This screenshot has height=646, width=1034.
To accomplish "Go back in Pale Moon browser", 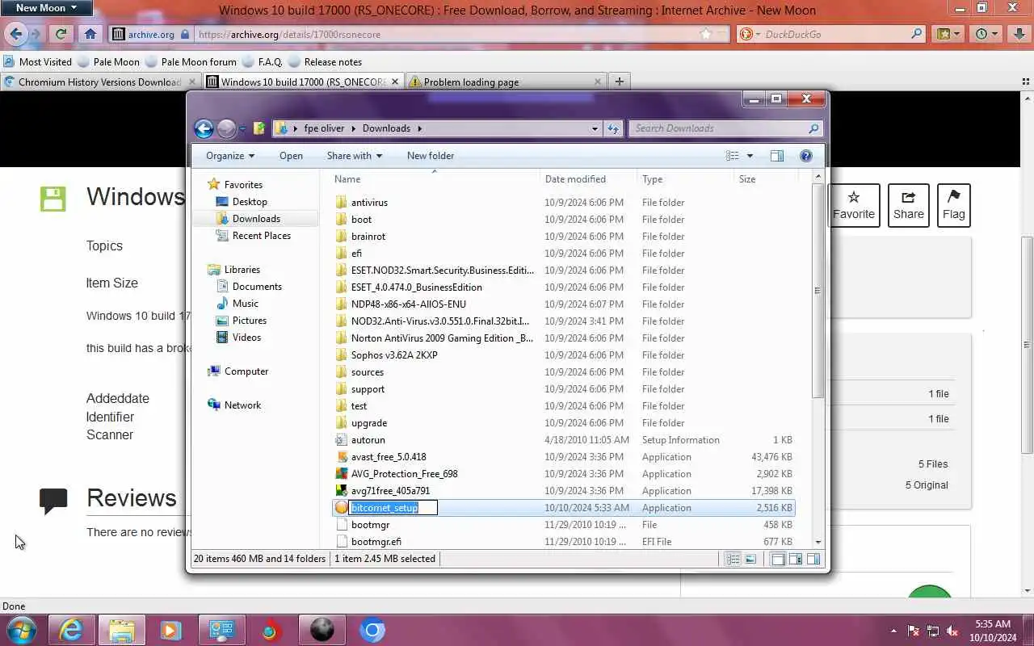I will pos(16,34).
